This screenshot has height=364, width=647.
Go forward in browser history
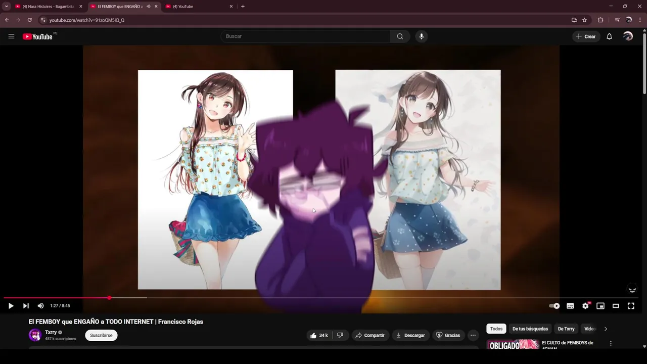click(x=18, y=20)
